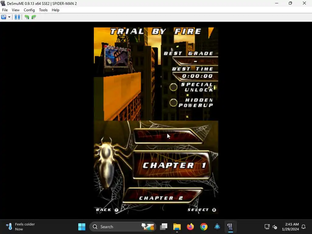Tap the Select B button
The image size is (312, 234).
click(x=202, y=210)
